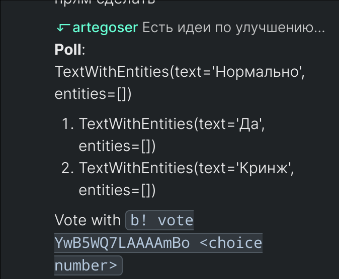Click the ellipsis ending the reply preview

point(319,31)
